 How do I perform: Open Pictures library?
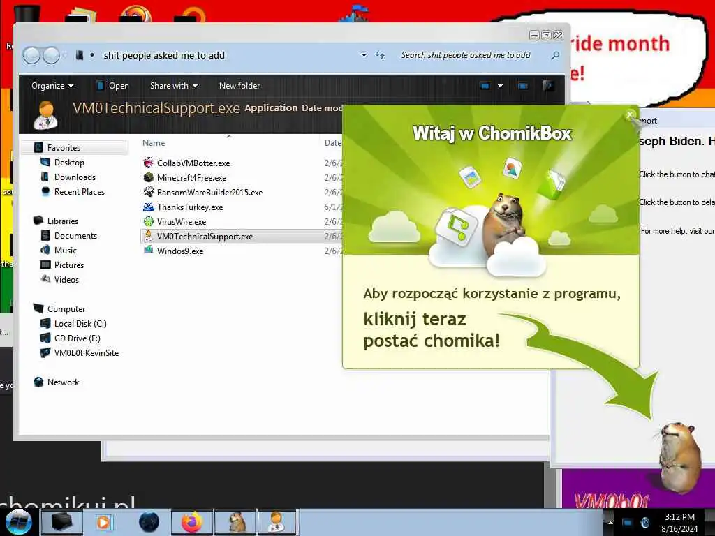(x=69, y=265)
